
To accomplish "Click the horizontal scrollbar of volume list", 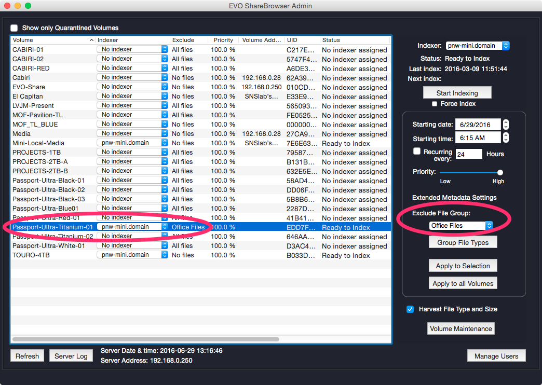I will point(145,339).
